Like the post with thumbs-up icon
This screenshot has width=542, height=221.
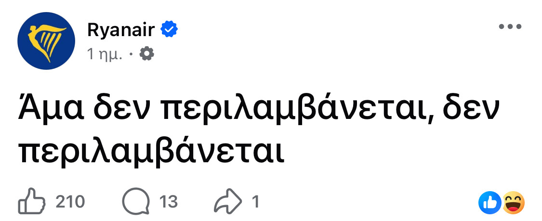(32, 201)
